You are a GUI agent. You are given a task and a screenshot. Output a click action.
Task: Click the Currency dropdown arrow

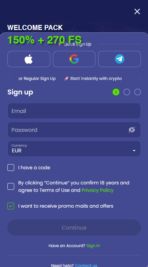pos(134,151)
